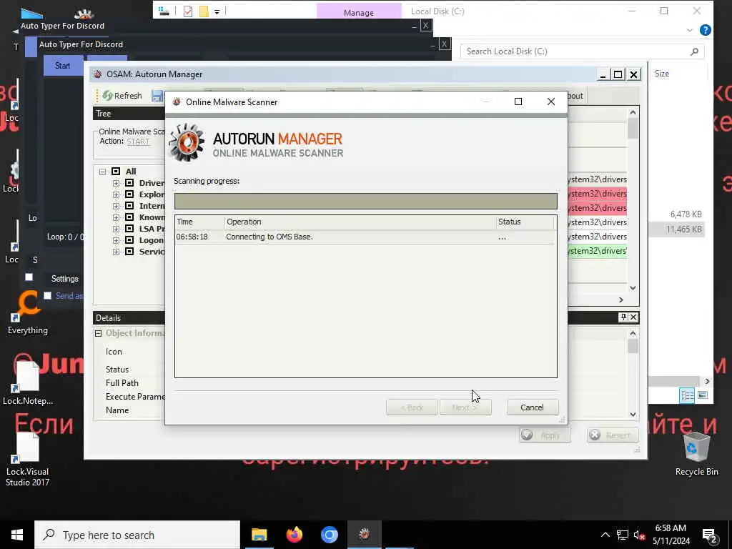
Task: Click the Scanning progress bar
Action: 365,201
